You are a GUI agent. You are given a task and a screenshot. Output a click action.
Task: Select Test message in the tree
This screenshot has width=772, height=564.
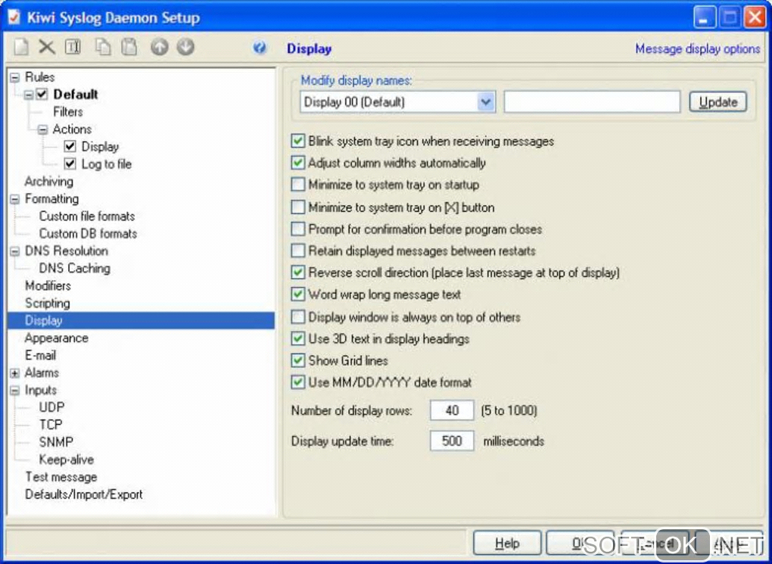pos(61,477)
